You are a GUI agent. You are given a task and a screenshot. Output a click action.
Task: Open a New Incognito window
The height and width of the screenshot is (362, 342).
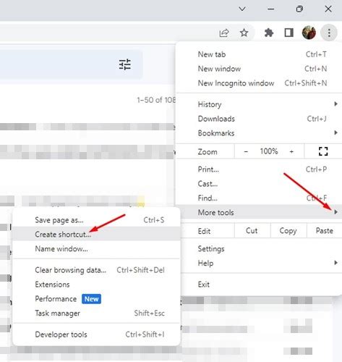(x=259, y=83)
